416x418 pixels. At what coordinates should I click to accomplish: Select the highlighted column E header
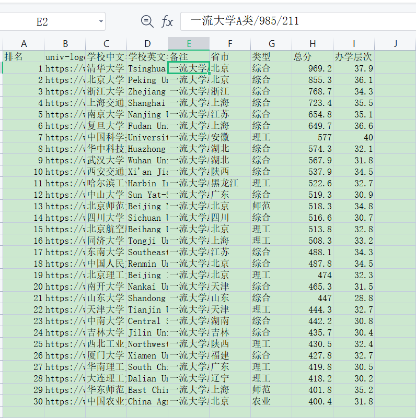tap(189, 44)
